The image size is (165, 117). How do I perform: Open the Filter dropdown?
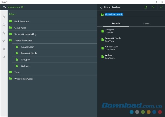(x=13, y=14)
